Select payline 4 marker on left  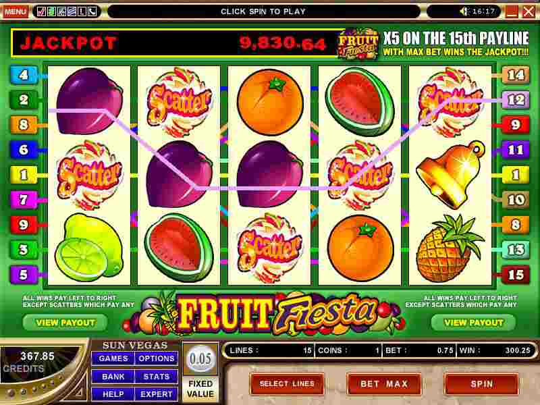point(23,75)
